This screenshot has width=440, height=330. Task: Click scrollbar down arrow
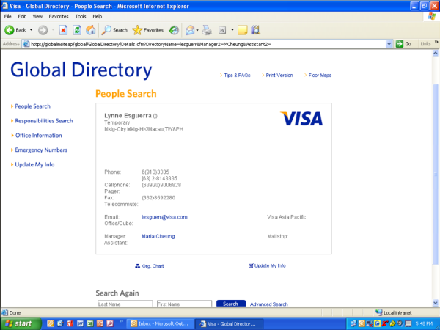coord(436,303)
